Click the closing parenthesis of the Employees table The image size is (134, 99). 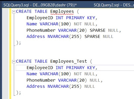(18, 43)
